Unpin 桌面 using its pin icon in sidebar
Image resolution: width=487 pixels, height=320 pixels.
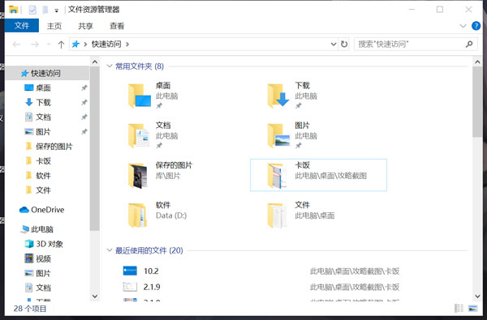pos(84,87)
